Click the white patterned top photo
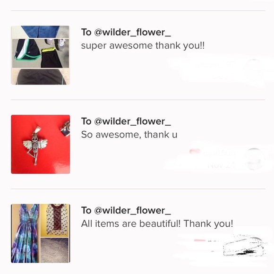The image size is (274, 274). [55, 220]
